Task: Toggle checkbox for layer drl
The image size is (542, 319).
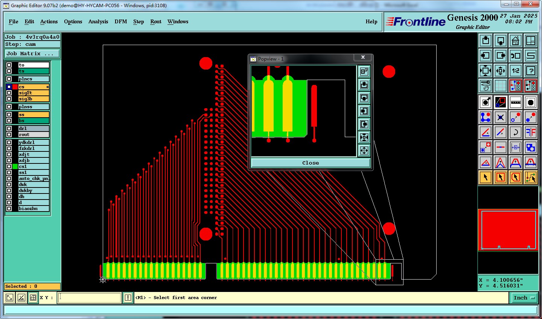Action: click(x=9, y=129)
